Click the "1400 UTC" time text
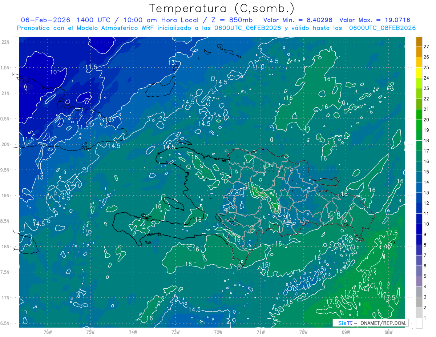This screenshot has width=436, height=337. tap(94, 20)
